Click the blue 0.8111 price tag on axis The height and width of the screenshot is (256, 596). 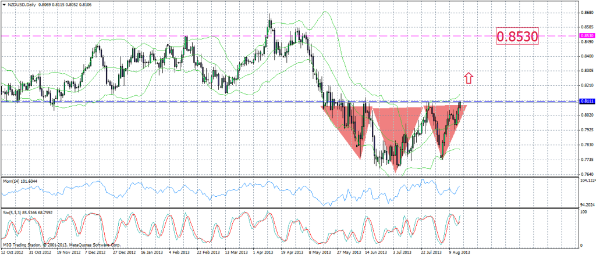[x=587, y=102]
